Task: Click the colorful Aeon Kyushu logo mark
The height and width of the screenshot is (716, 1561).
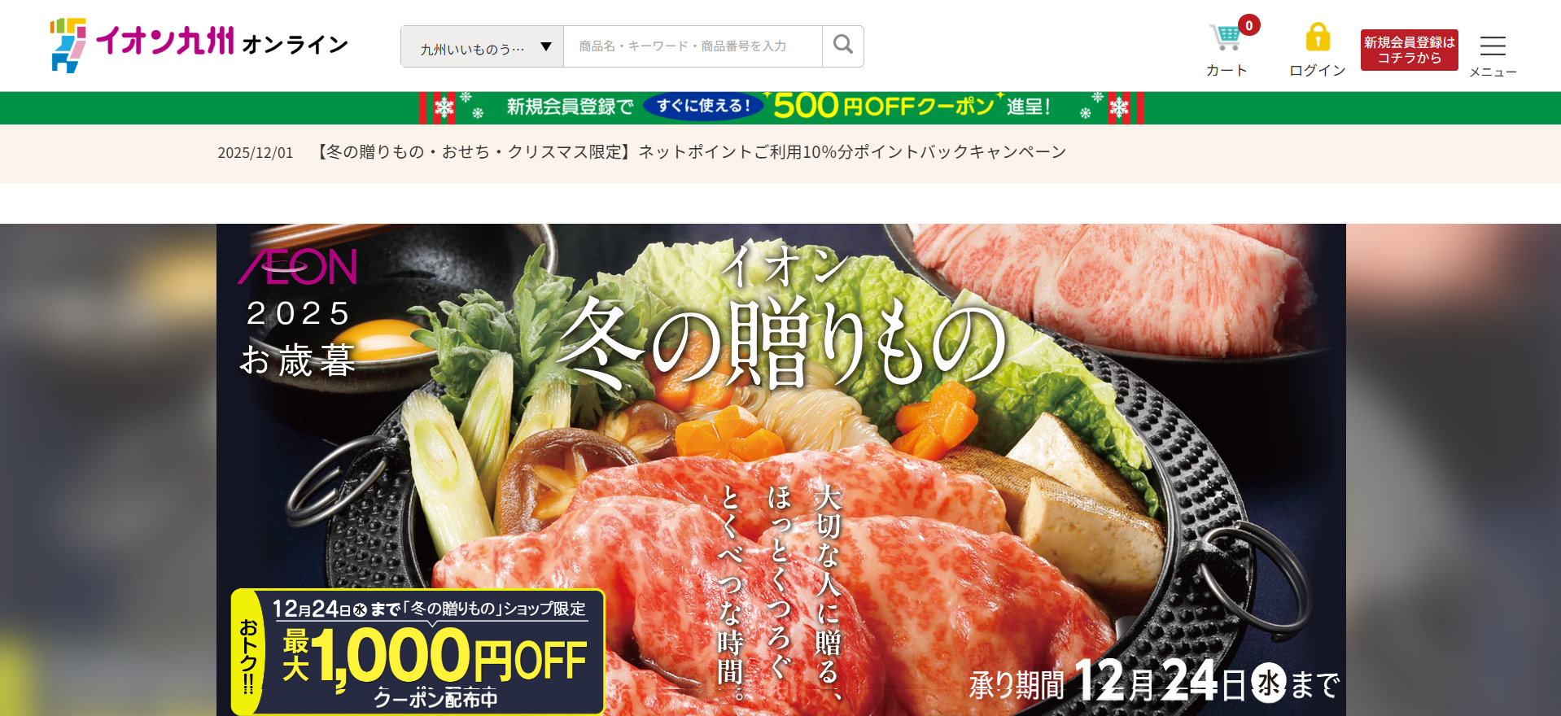Action: pyautogui.click(x=68, y=45)
